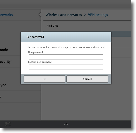Focus the New password field
136x133 pixels.
pos(66,57)
